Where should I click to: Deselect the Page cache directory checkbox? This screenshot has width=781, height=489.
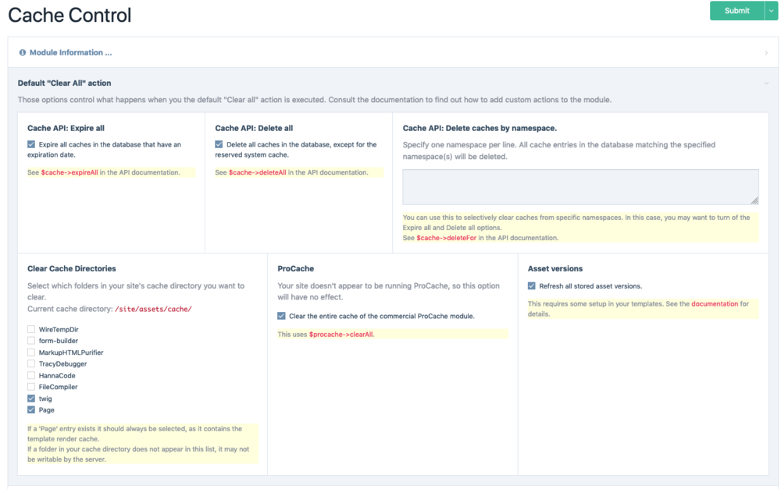coord(31,410)
